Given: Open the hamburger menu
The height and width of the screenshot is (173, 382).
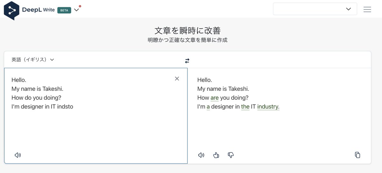Looking at the screenshot, I should (x=367, y=9).
